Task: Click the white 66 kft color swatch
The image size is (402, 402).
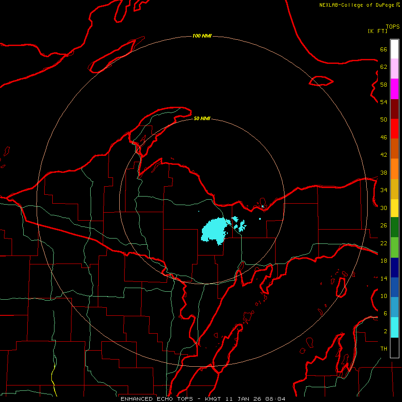Action: pos(394,49)
